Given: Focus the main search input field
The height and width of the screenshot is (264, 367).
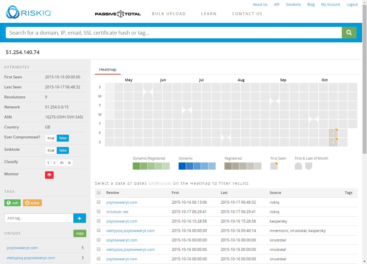Looking at the screenshot, I should tap(174, 33).
